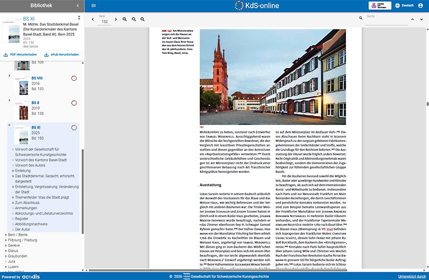429x280 pixels.
Task: Open Themenfelder: Was die Stadt prägt
Action: coord(42,197)
